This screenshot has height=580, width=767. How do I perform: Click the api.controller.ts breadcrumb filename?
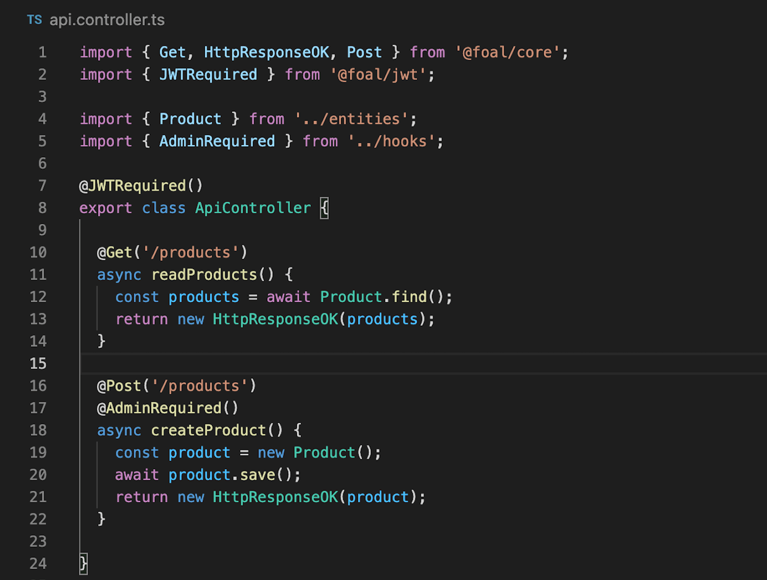(107, 20)
